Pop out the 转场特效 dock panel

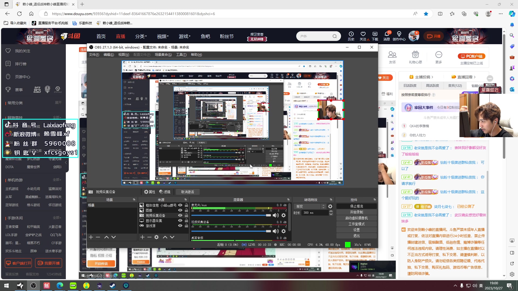[331, 200]
